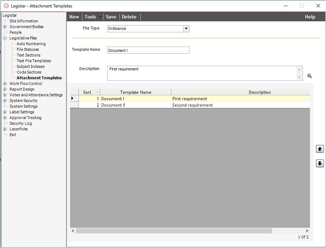This screenshot has width=326, height=248.
Task: Open the File Type dropdown
Action: click(186, 29)
